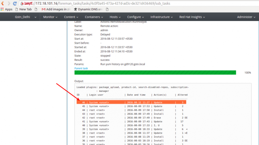Click the insecure https warning icon
Viewport: 259px width, 145px height.
pyautogui.click(x=22, y=4)
